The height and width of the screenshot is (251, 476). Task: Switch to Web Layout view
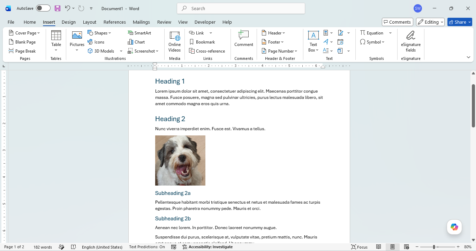point(407,247)
